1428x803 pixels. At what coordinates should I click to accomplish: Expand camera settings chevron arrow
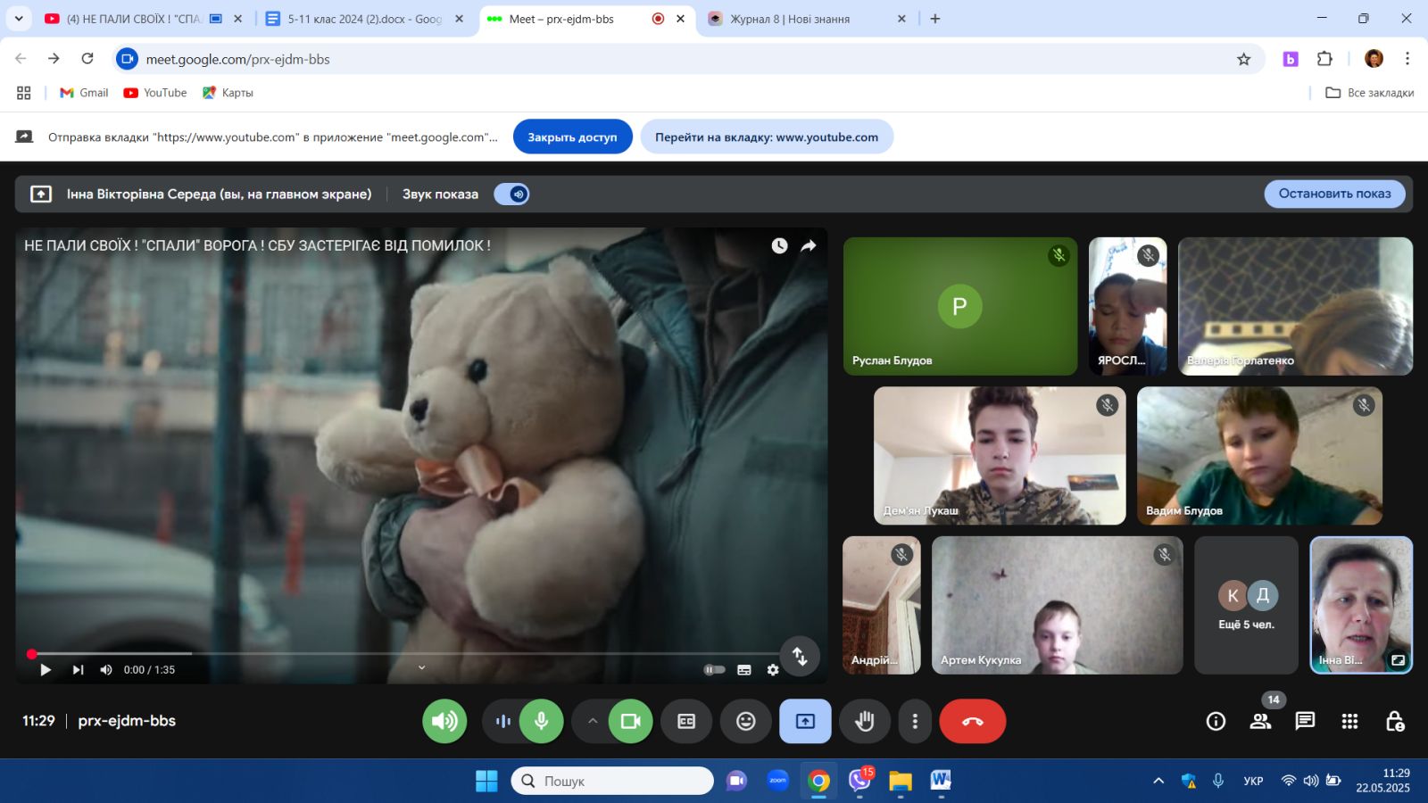(x=592, y=721)
